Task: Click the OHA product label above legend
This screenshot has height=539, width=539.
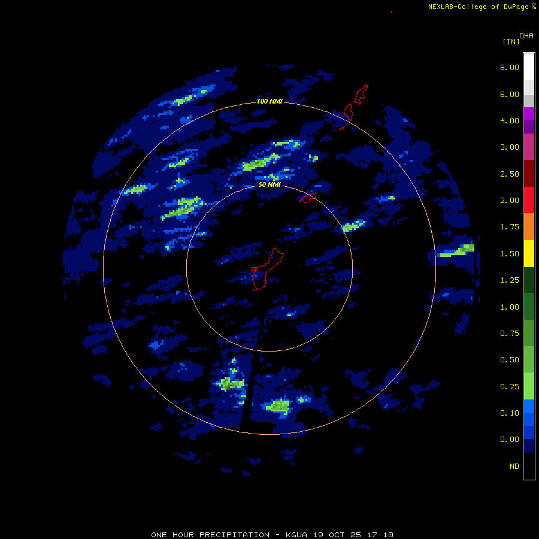Action: tap(526, 36)
